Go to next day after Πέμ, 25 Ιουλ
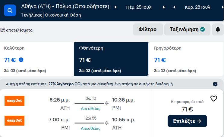Image resolution: width=224 pixels, height=137 pixels. point(164,7)
